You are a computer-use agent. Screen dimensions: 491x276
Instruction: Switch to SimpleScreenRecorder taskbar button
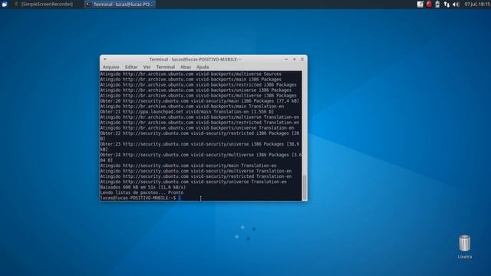click(44, 4)
